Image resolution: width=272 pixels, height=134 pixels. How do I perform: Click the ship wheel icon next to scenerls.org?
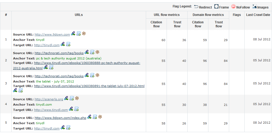[x=77, y=98]
